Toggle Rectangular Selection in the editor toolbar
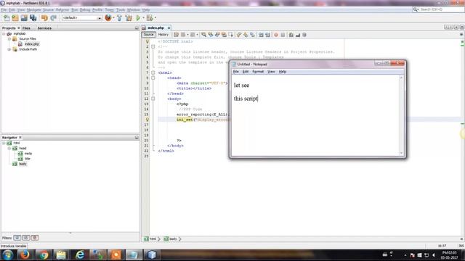465x261 pixels. (231, 35)
